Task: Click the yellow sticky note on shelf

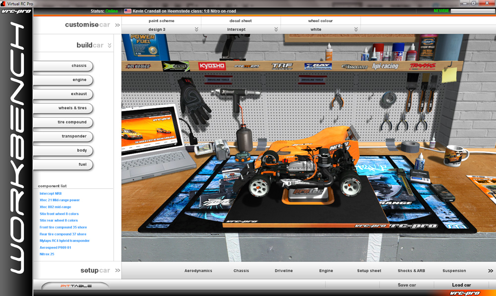Action: (x=449, y=75)
